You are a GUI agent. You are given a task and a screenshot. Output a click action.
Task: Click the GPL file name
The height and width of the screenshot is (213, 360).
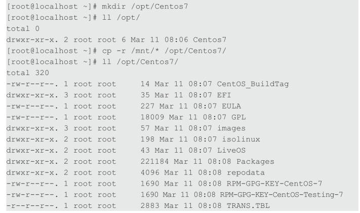click(238, 117)
